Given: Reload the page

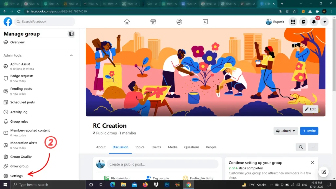Looking at the screenshot, I should pyautogui.click(x=19, y=11).
